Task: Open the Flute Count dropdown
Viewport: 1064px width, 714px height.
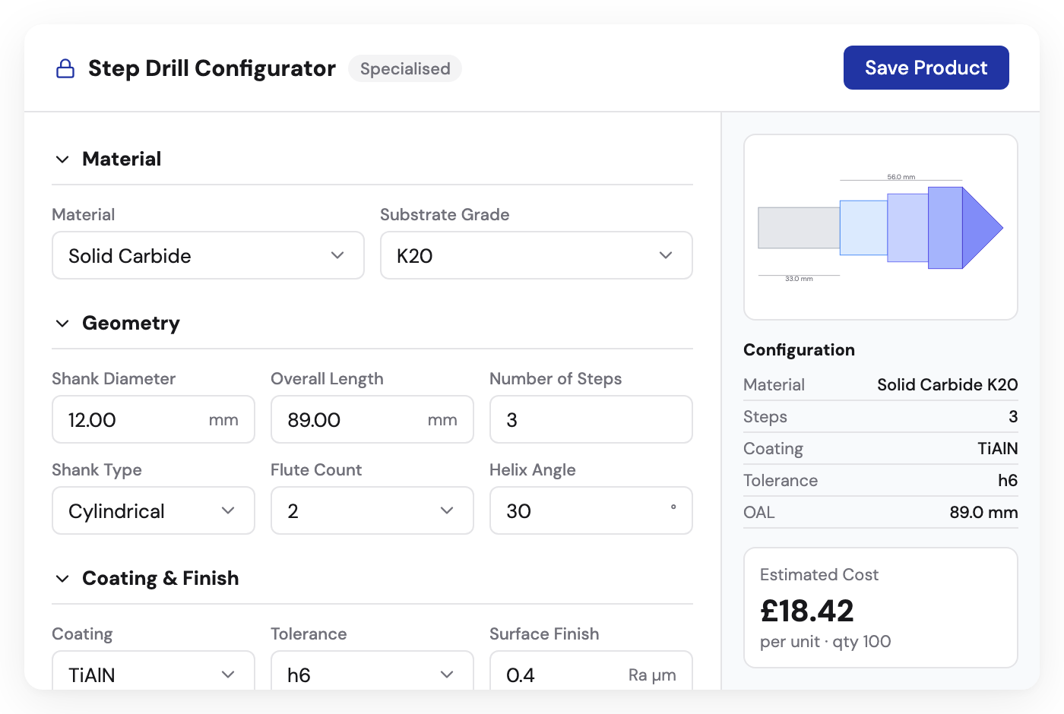Action: coord(372,510)
